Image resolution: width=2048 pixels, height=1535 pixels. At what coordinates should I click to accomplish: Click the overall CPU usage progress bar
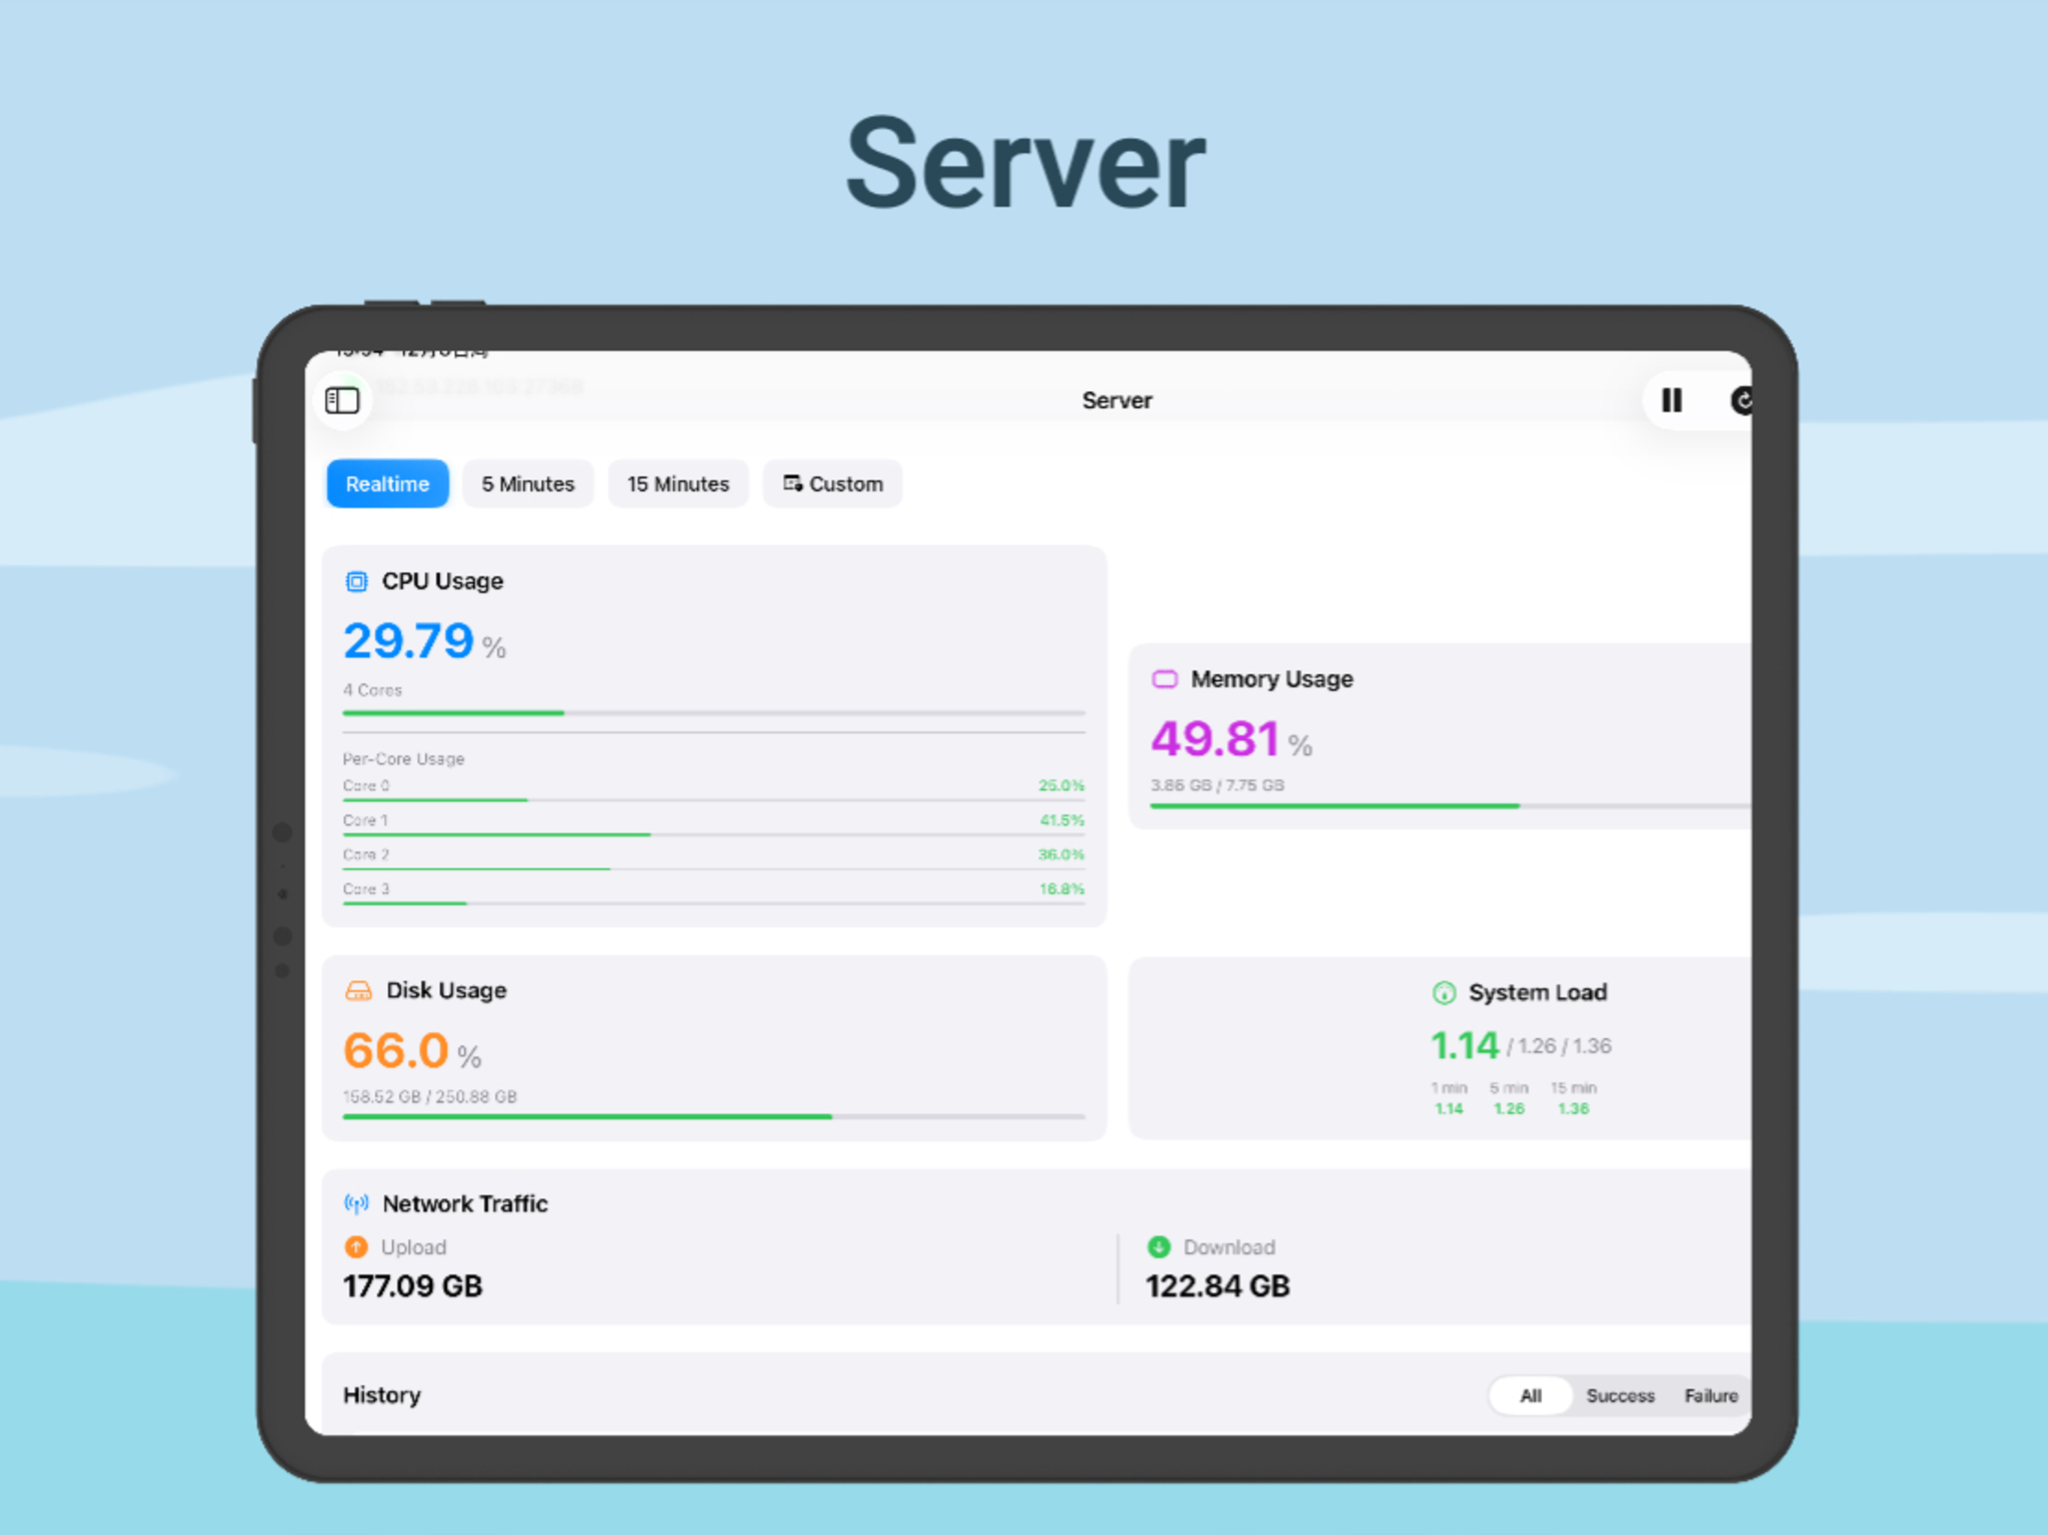pos(714,713)
